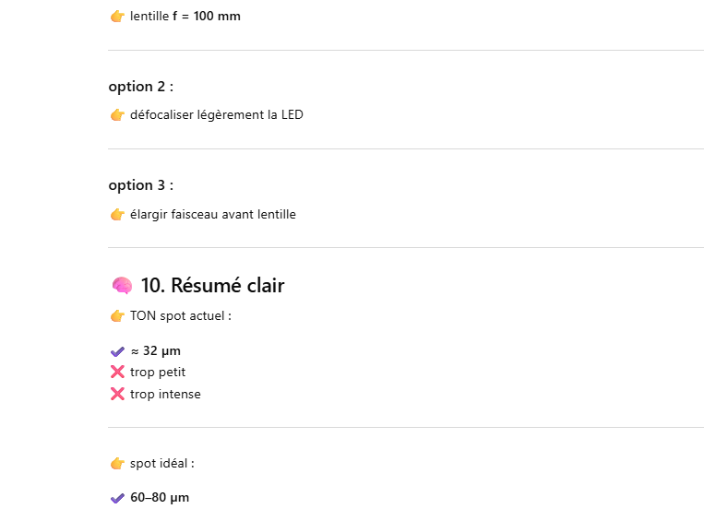
Task: Click the "option 2 :" heading
Action: tap(140, 87)
